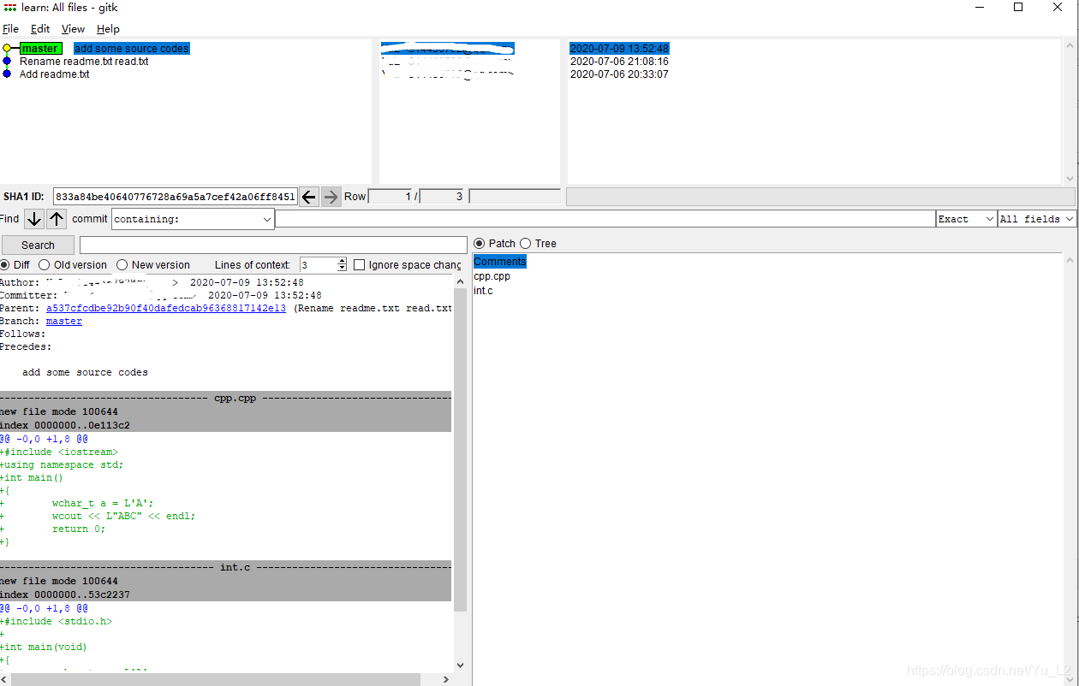Select the Tree radio button
1079x686 pixels.
click(526, 244)
